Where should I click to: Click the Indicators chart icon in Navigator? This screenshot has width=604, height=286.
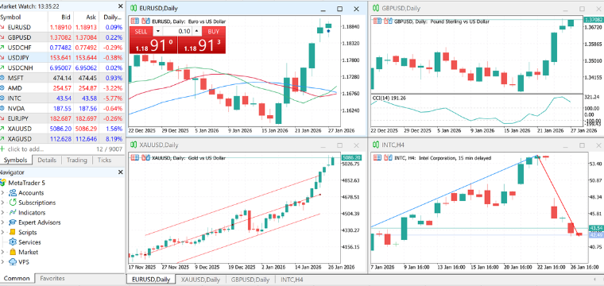pyautogui.click(x=13, y=212)
